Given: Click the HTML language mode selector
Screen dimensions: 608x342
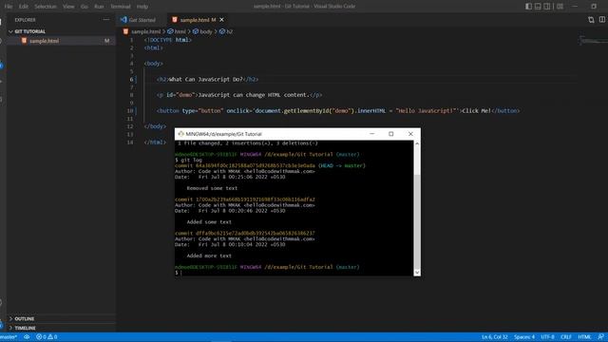Looking at the screenshot, I should point(584,337).
